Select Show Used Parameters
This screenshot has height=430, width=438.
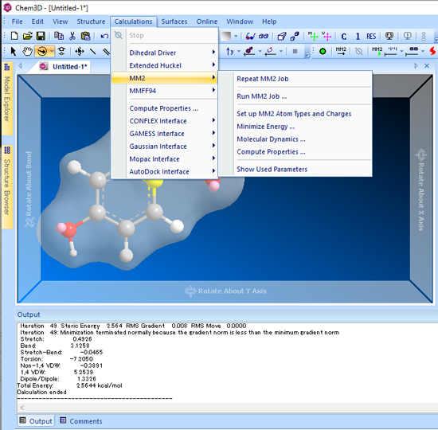[295, 170]
